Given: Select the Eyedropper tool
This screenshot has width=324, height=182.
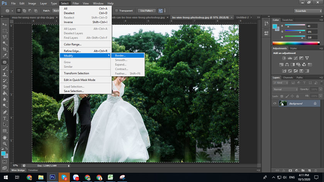Looking at the screenshot, I should tap(5, 56).
